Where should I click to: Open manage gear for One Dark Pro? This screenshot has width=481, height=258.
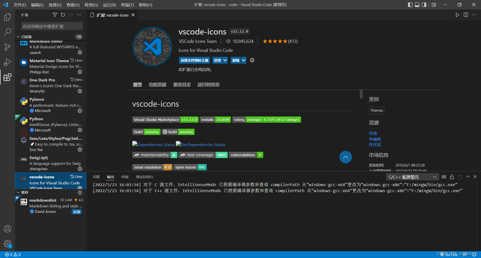[x=80, y=91]
